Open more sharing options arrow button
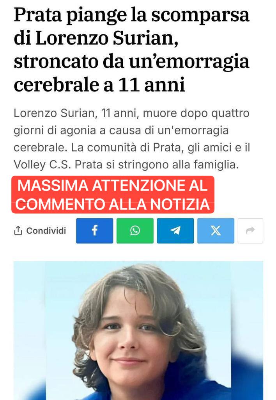 (x=250, y=230)
